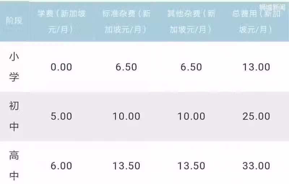
Task: Click the 总费用 column header
Action: 256,22
